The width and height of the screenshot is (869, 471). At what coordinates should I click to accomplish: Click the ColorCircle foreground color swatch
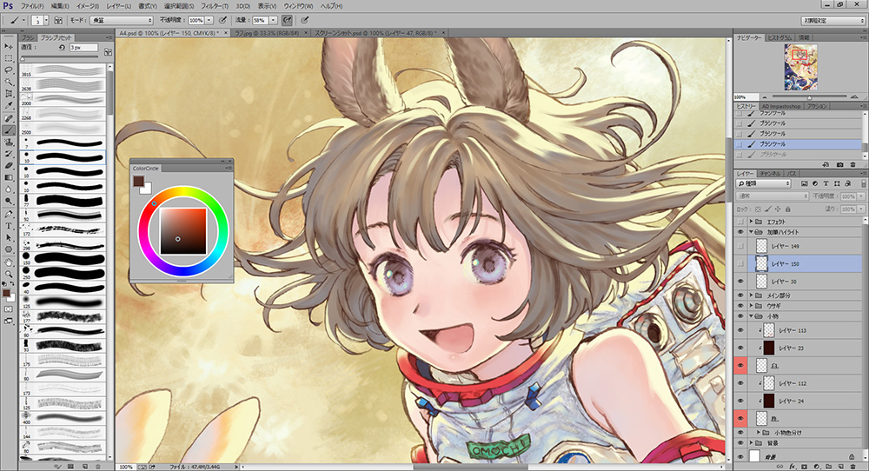coord(138,182)
